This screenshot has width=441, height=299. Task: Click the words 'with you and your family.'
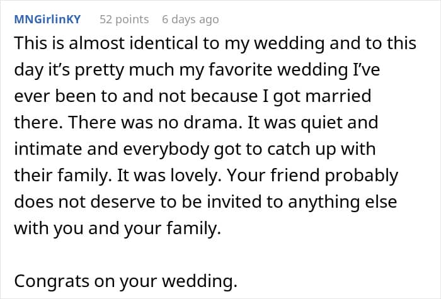[x=118, y=227]
